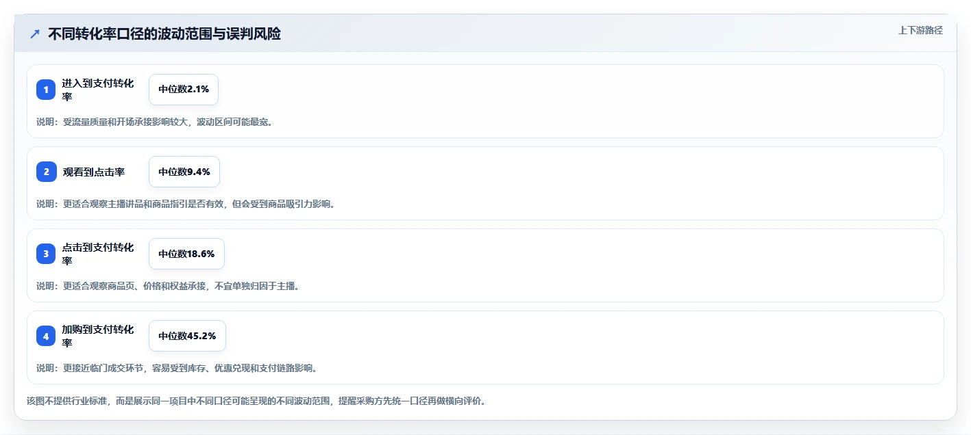
Task: Select the 观看到点击率 label
Action: [94, 172]
